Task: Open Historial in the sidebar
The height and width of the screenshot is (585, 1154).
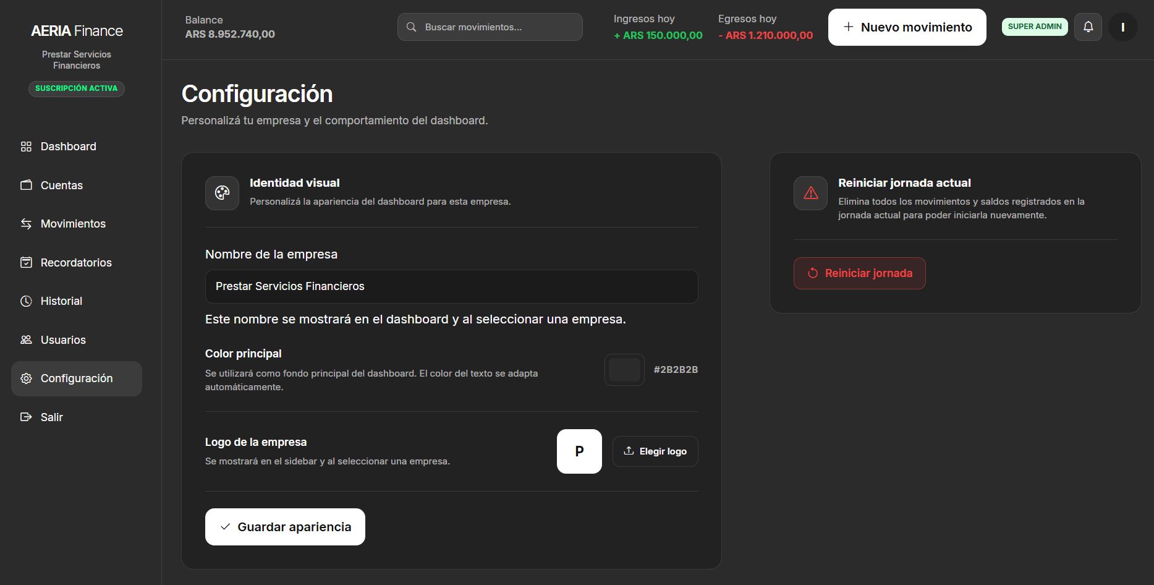Action: click(77, 301)
